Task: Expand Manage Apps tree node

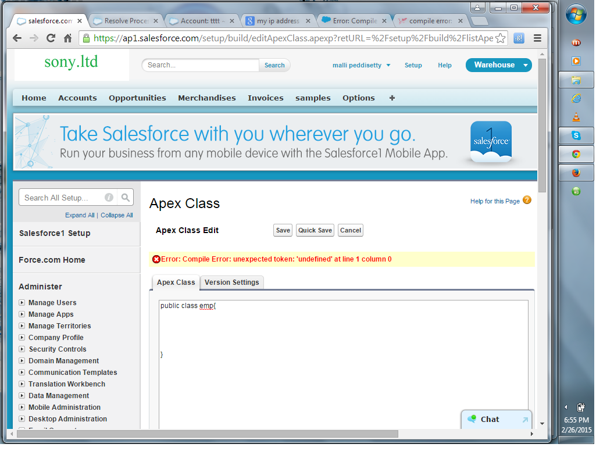Action: (x=22, y=314)
